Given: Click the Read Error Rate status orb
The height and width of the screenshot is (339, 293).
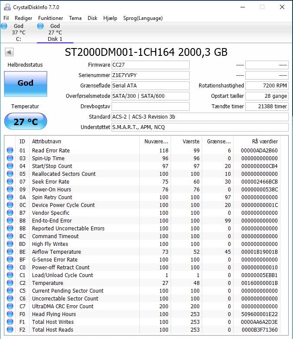Looking at the screenshot, I should [10, 150].
